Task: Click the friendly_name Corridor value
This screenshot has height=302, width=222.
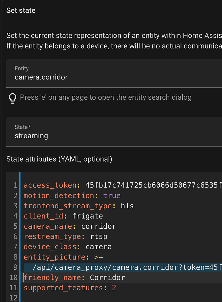Action: (107, 278)
